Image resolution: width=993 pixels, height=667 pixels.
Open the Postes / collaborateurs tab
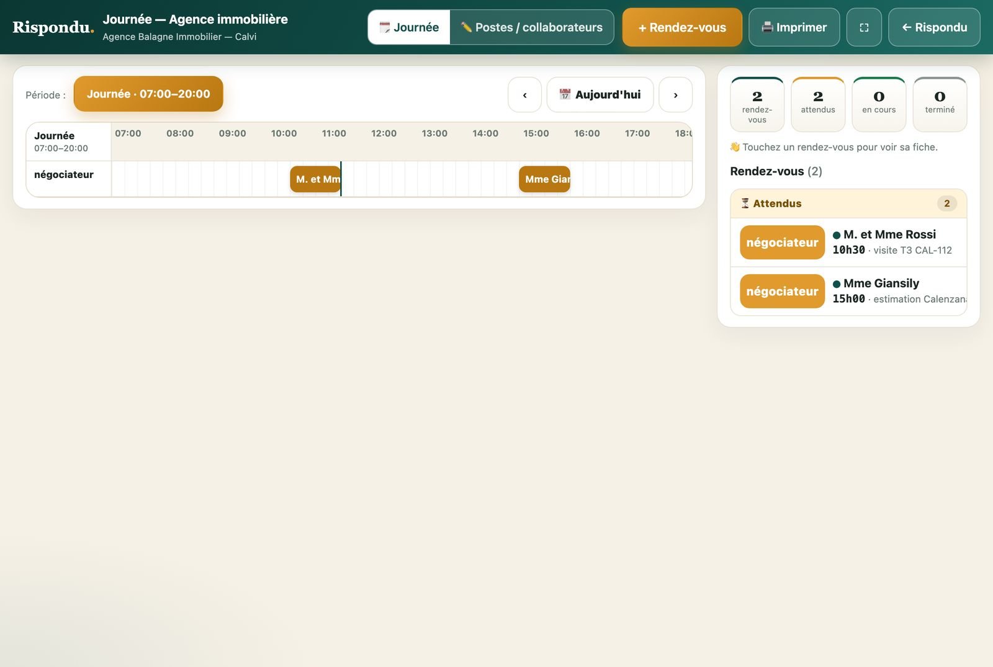pos(531,27)
